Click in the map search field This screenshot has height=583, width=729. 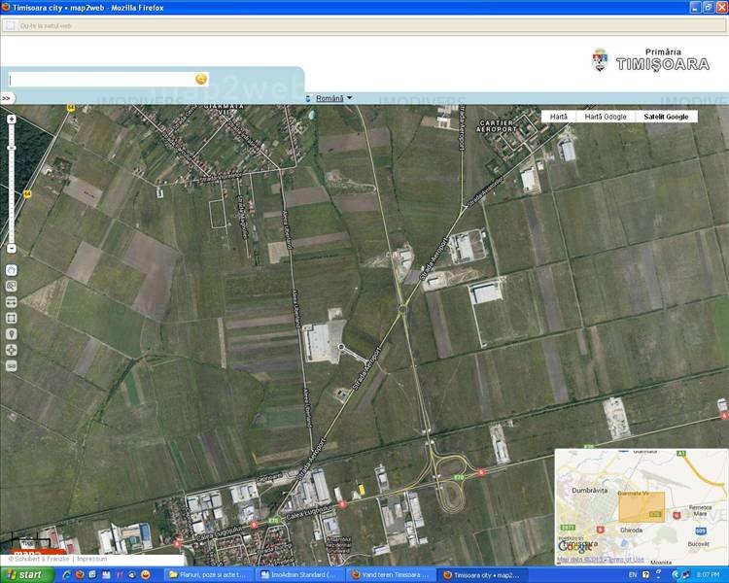99,80
